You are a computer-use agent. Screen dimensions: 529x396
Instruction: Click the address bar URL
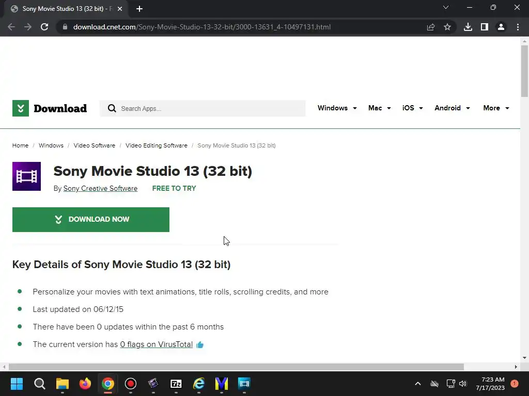point(202,27)
